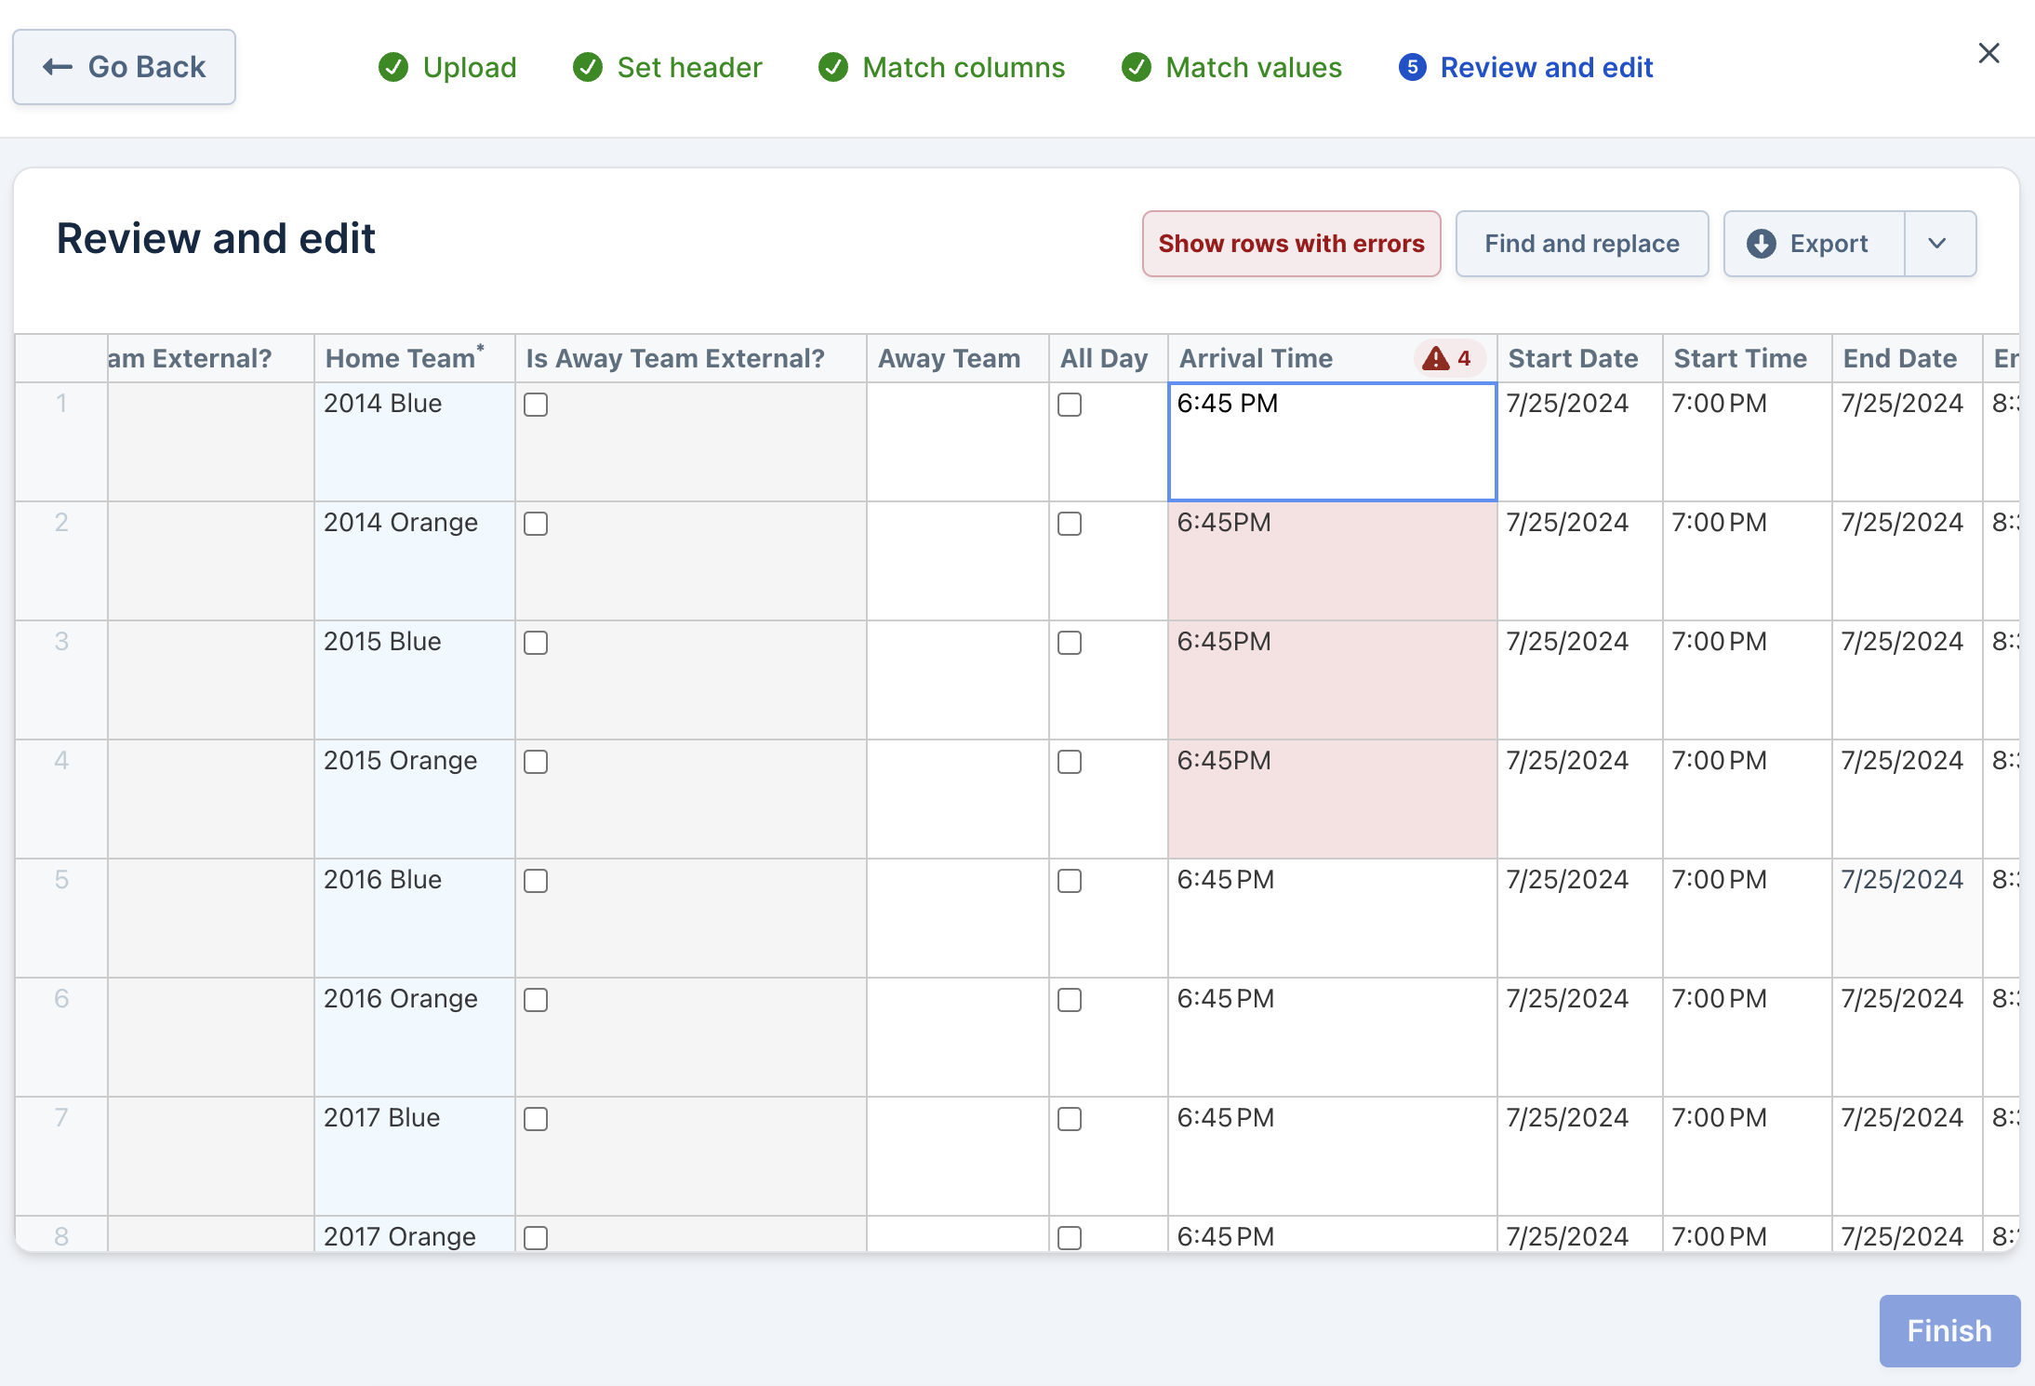Viewport: 2035px width, 1386px height.
Task: Select the 2017 Blue Home Team cell
Action: tap(414, 1156)
